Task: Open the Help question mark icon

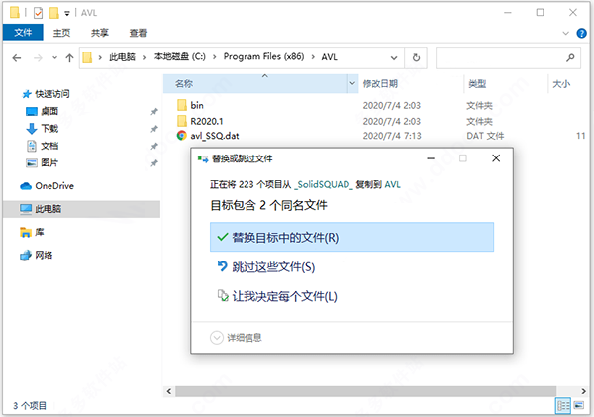Action: coord(580,33)
